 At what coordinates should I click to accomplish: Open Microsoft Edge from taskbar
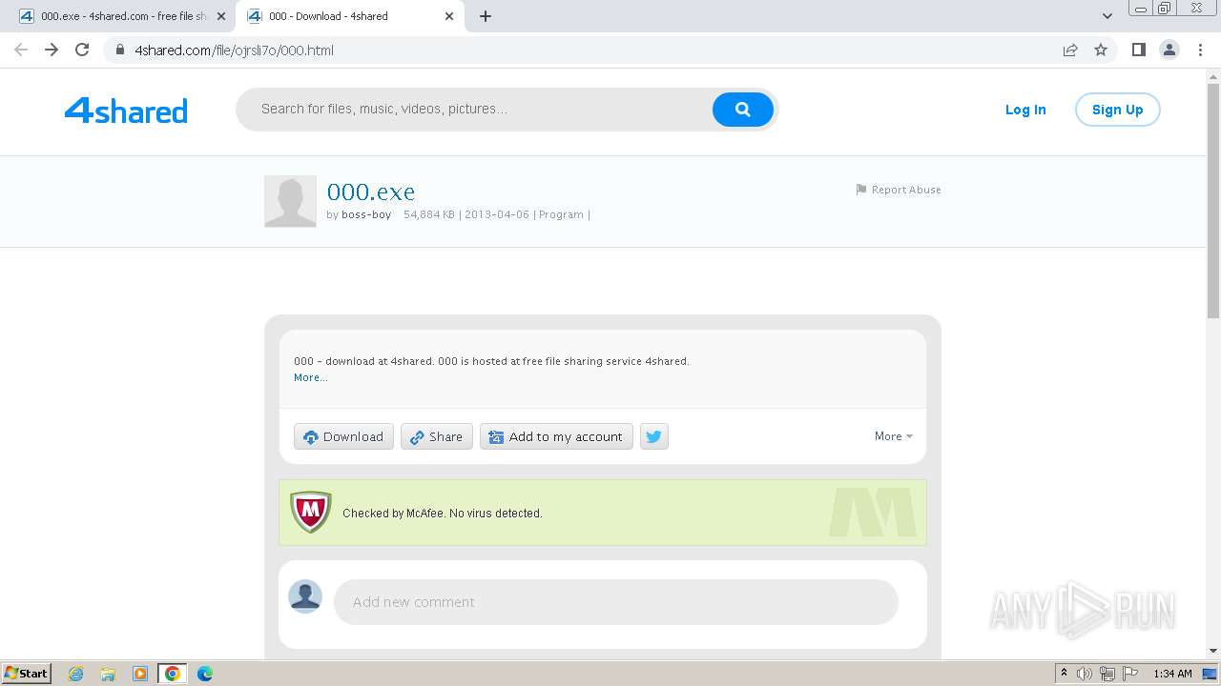(x=205, y=674)
